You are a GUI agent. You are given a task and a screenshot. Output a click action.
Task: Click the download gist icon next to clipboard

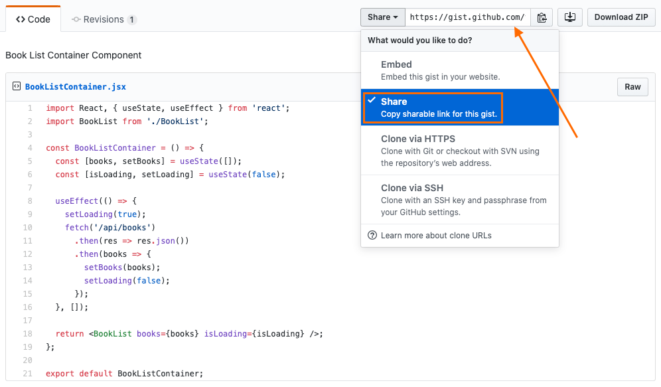click(569, 17)
